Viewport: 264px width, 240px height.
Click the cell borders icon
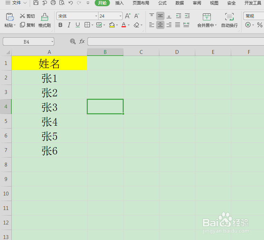click(x=87, y=25)
